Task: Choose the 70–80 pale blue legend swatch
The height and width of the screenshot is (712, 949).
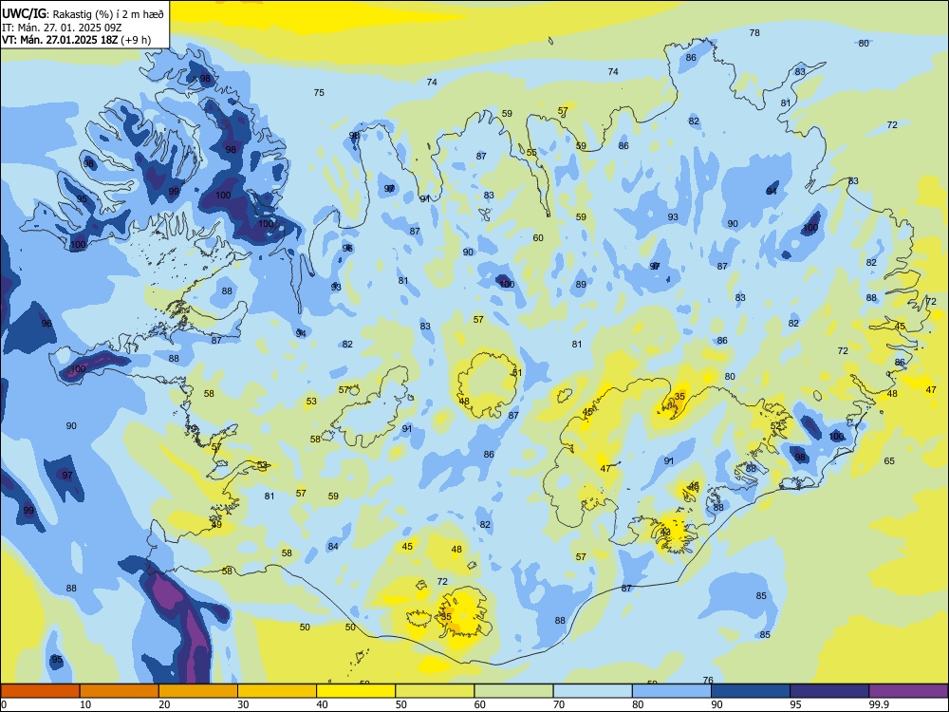Action: (x=592, y=691)
